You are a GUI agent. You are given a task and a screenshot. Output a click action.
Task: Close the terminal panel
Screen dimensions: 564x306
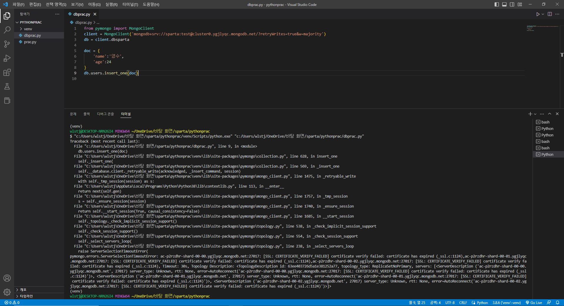point(557,114)
